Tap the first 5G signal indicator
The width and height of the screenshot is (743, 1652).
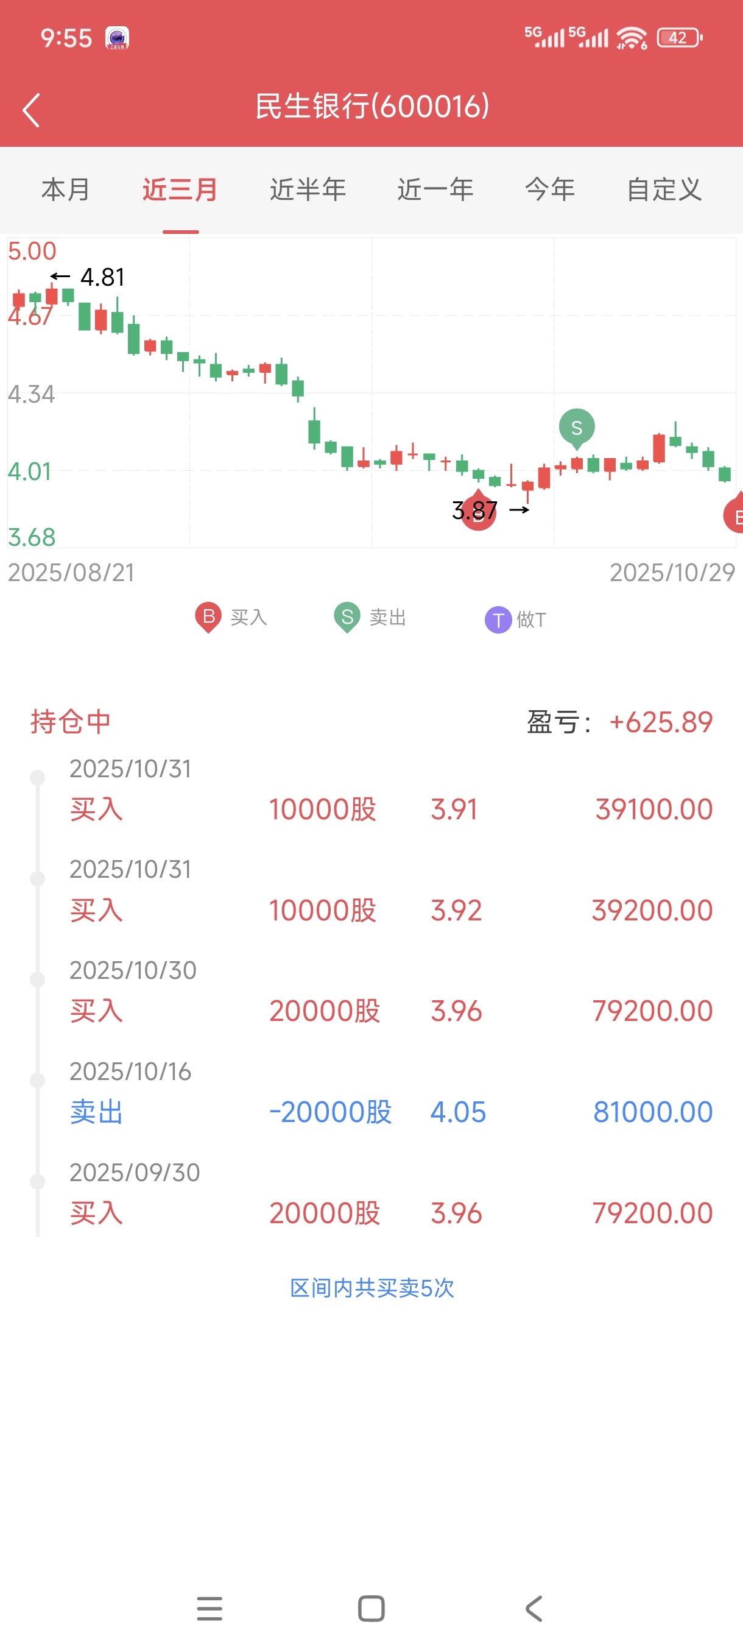544,37
